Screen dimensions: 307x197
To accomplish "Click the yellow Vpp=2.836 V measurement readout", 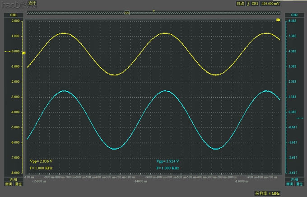I will click(41, 161).
